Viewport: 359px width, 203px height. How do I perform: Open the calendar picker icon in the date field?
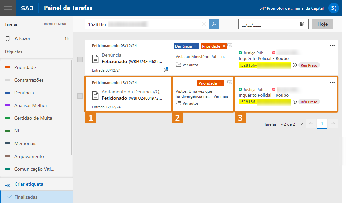[x=302, y=24]
